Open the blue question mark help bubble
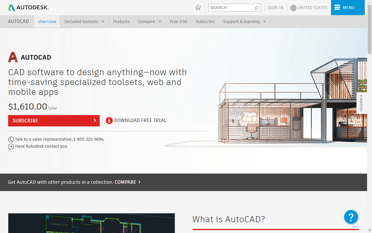The image size is (372, 233). 351,217
